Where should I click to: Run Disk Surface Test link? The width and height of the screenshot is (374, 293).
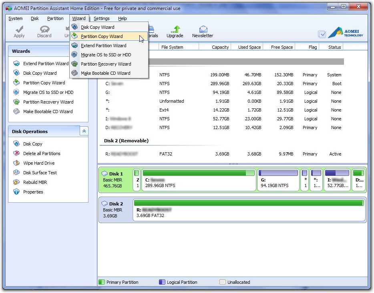[x=40, y=173]
